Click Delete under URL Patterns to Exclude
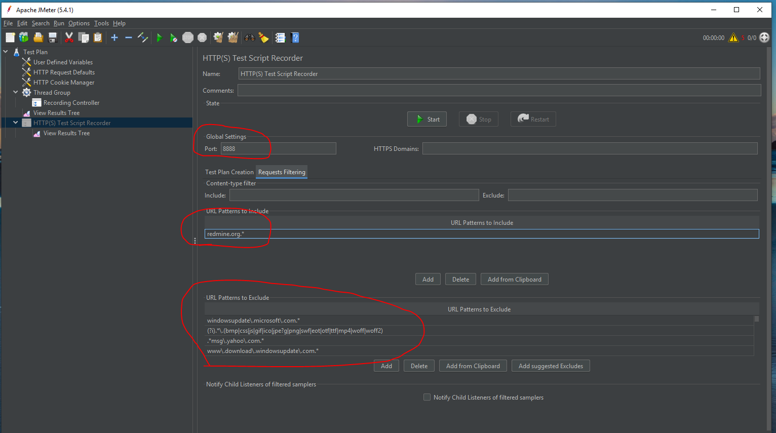The height and width of the screenshot is (433, 776). [x=419, y=366]
